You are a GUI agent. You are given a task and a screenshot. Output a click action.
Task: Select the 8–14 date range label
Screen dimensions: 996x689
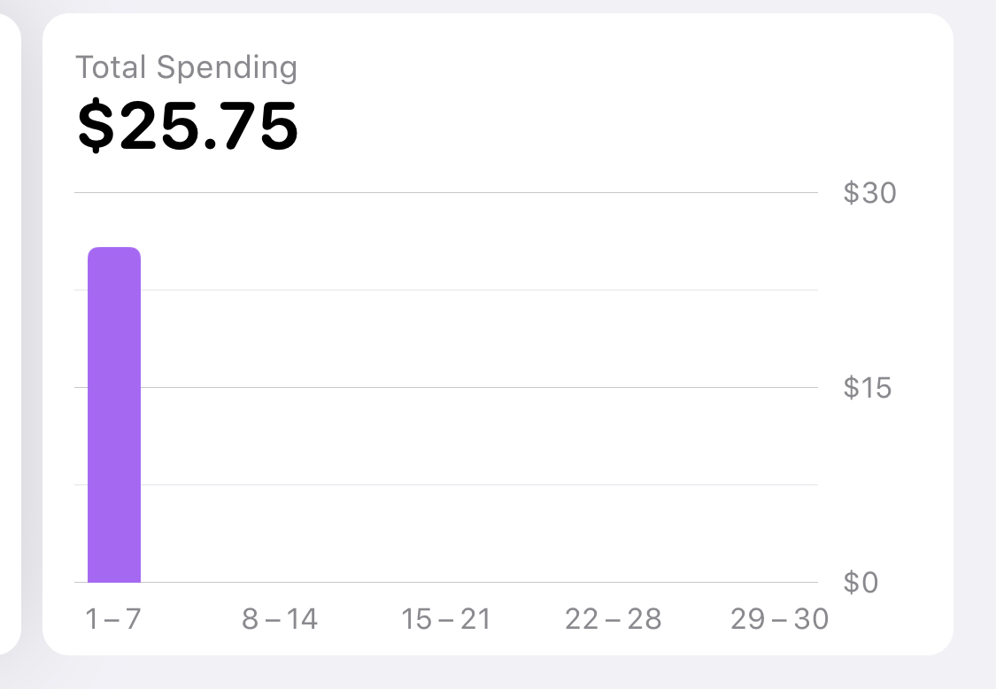point(280,619)
